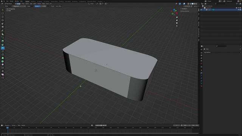Open the Mesh menu in viewport header

(35, 4)
